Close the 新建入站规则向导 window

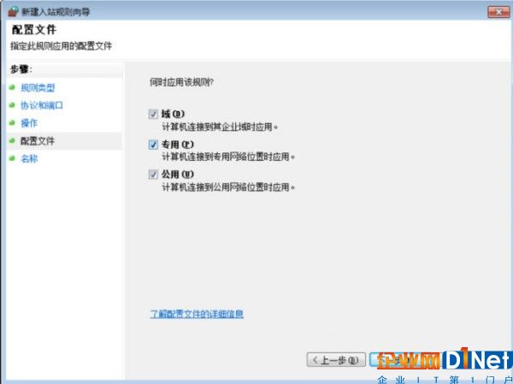[x=498, y=12]
